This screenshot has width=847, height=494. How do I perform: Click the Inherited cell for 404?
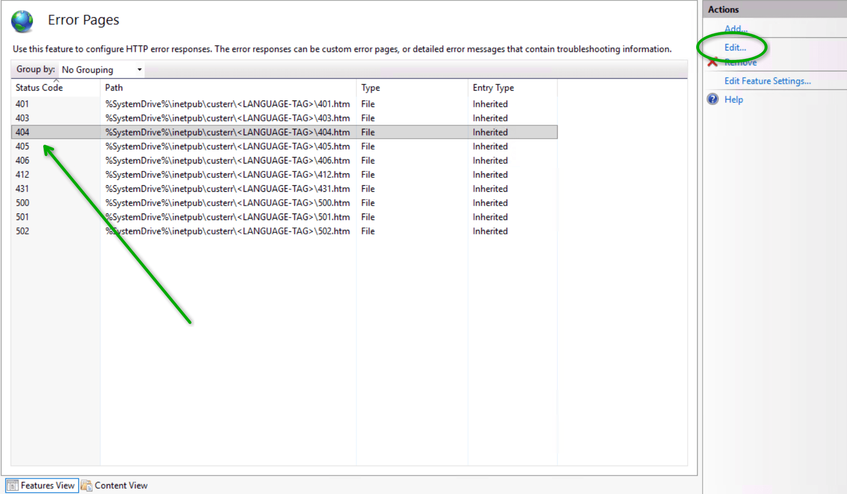490,132
